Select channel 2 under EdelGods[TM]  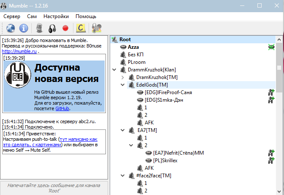click(146, 115)
